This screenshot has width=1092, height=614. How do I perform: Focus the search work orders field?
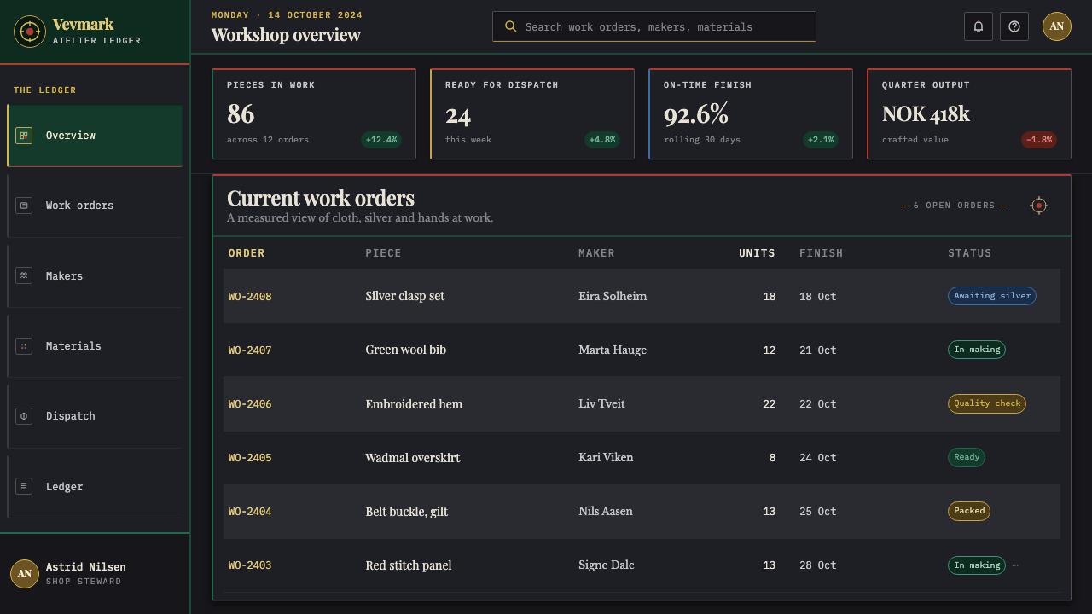(x=654, y=26)
